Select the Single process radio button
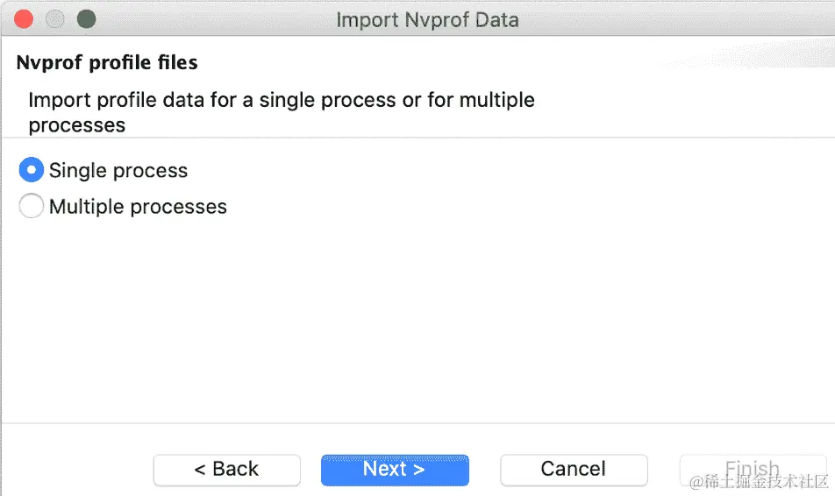 [31, 170]
